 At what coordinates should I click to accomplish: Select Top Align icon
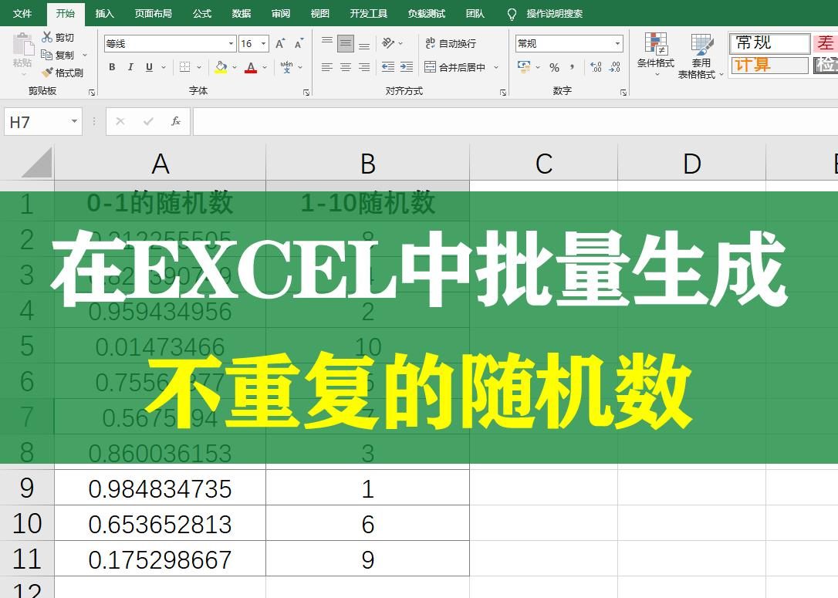click(x=327, y=42)
